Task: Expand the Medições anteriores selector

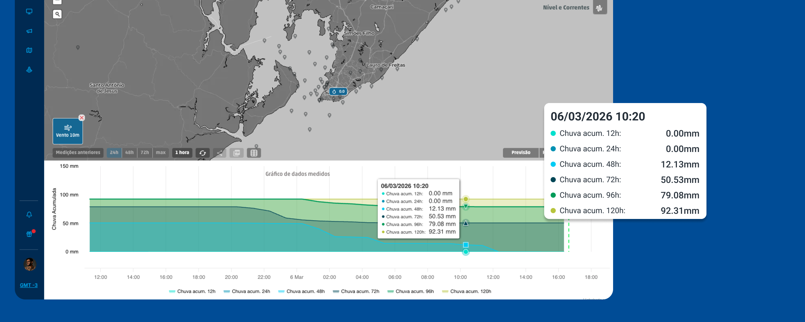Action: pos(78,153)
